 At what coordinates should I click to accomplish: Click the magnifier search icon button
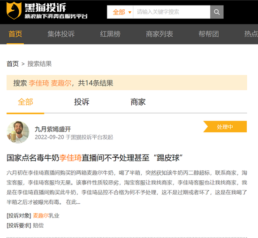pos(217,12)
